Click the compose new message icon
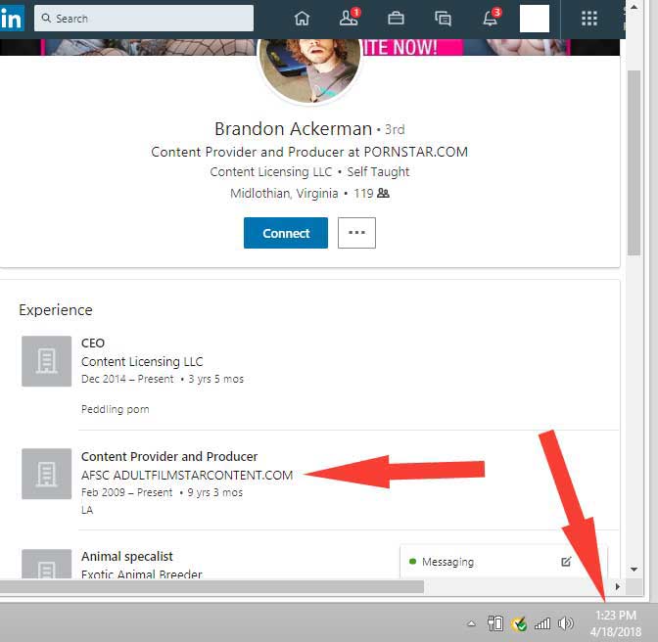 pos(566,562)
